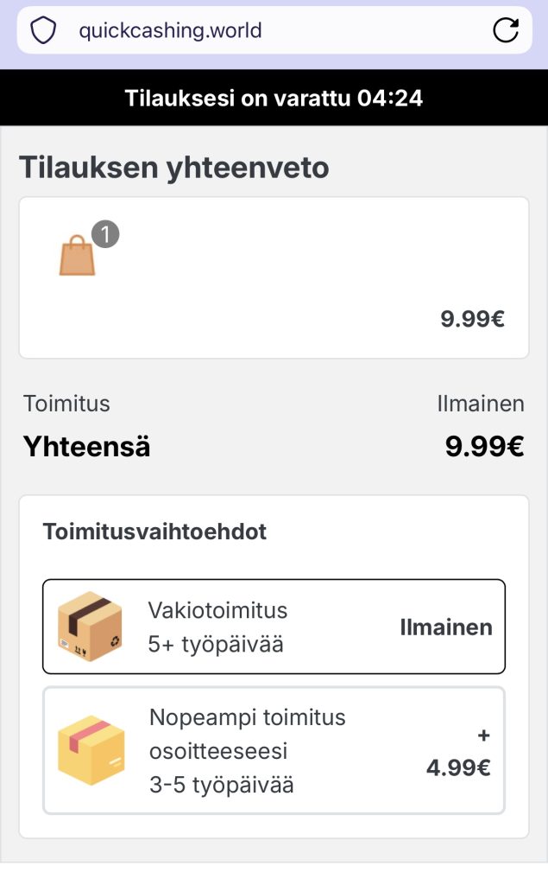The image size is (548, 885).
Task: Click the orange shopping bag icon
Action: [x=78, y=256]
